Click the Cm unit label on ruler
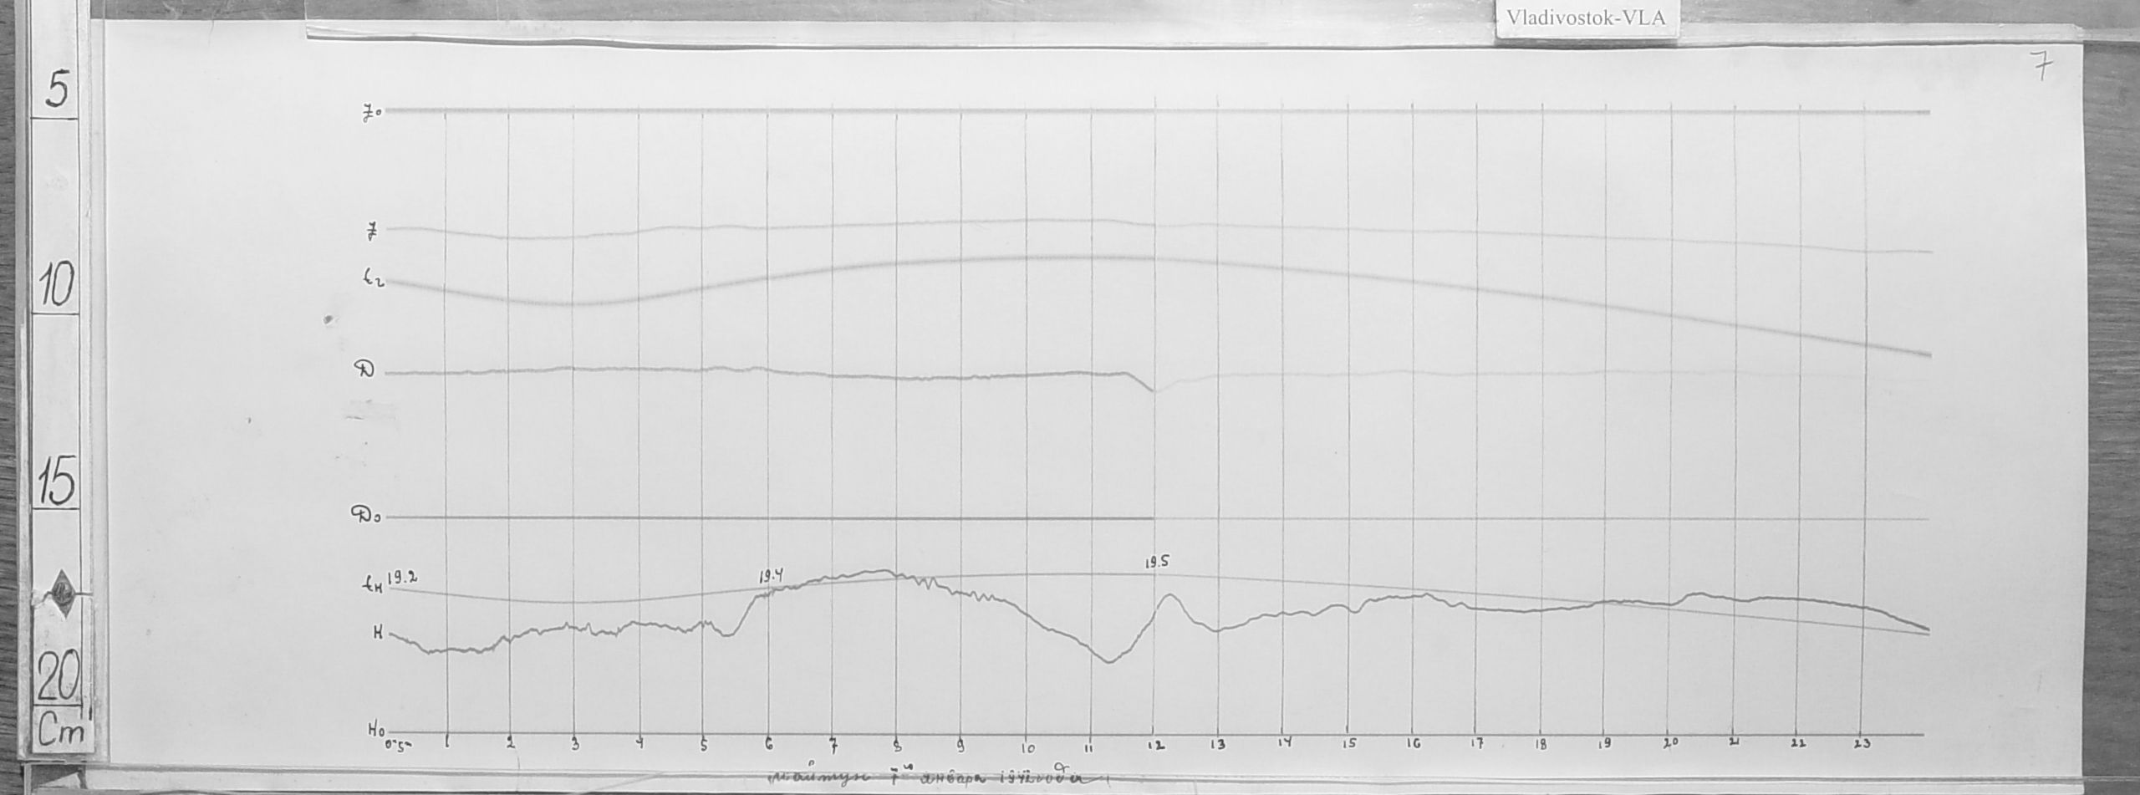 pyautogui.click(x=63, y=733)
